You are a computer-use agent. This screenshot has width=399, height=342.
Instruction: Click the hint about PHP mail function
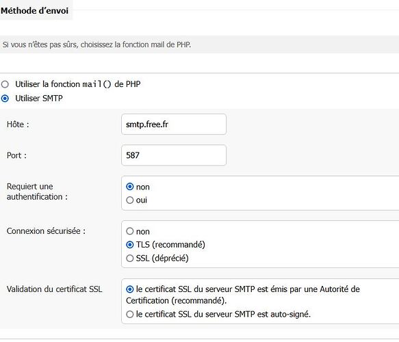pyautogui.click(x=96, y=44)
